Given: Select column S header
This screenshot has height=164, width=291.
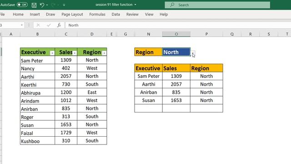Looking at the screenshot, I should 269,34.
